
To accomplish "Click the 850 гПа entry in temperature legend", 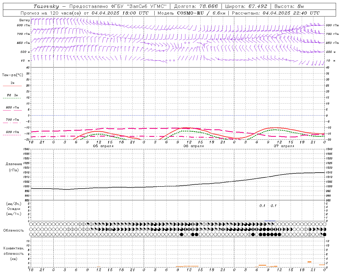I will [12, 108].
